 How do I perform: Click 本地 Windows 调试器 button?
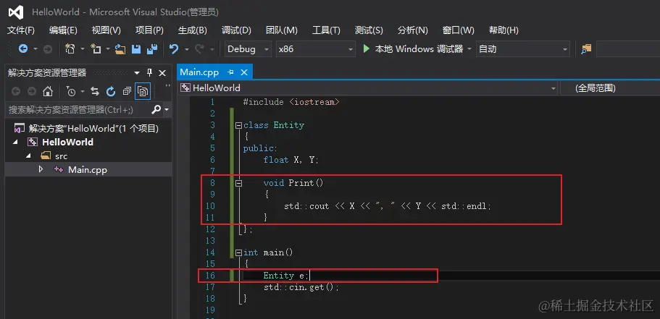(419, 49)
